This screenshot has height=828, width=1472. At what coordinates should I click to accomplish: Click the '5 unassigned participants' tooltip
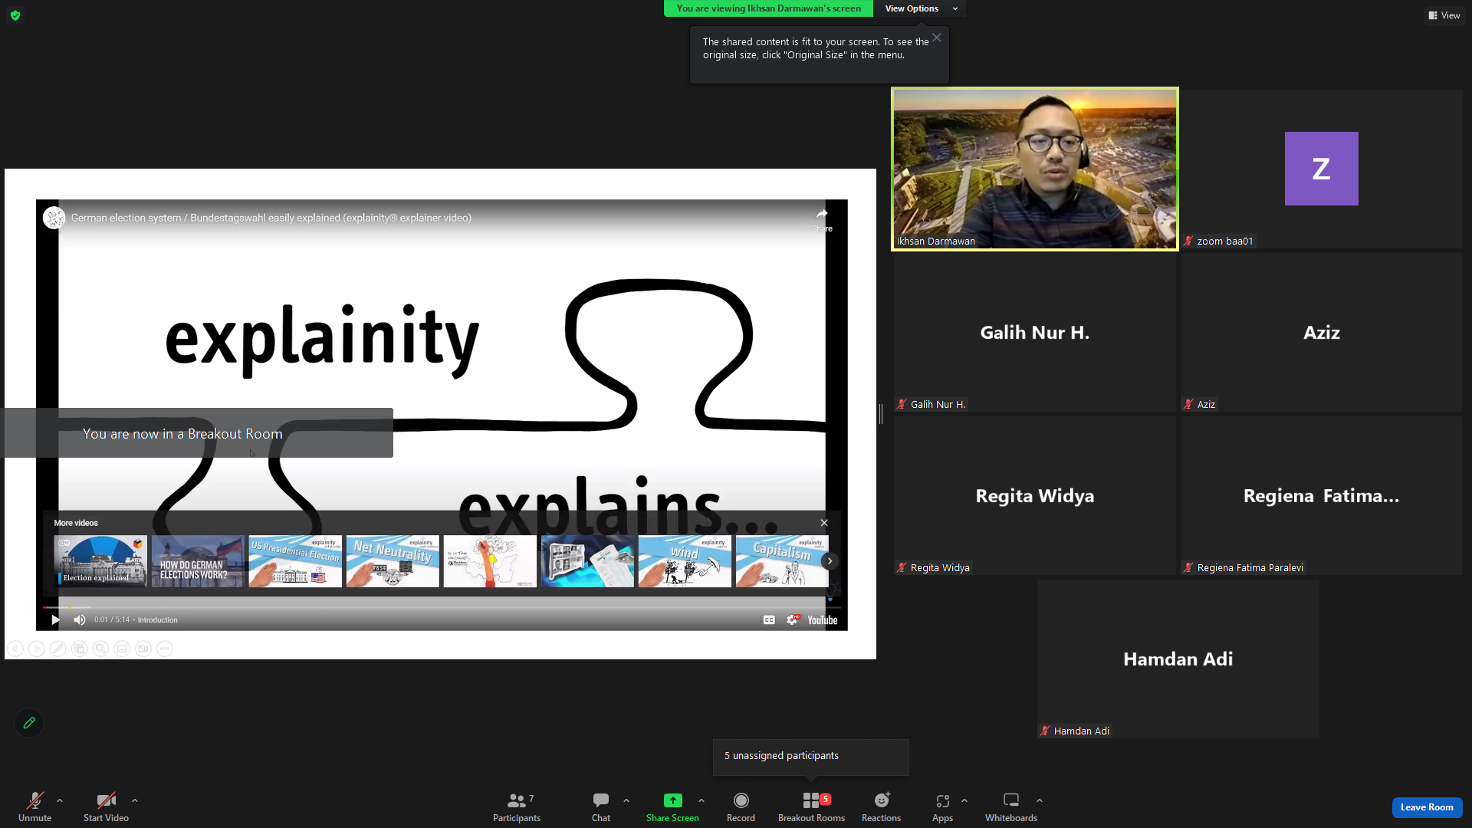pyautogui.click(x=810, y=757)
